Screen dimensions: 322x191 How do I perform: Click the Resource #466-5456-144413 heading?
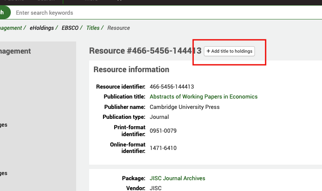pos(145,51)
